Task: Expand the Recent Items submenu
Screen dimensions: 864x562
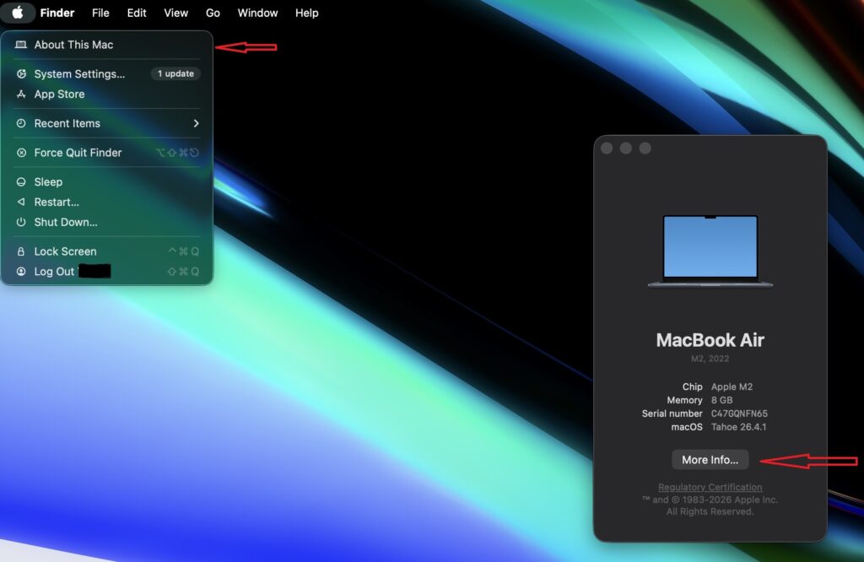Action: (106, 123)
